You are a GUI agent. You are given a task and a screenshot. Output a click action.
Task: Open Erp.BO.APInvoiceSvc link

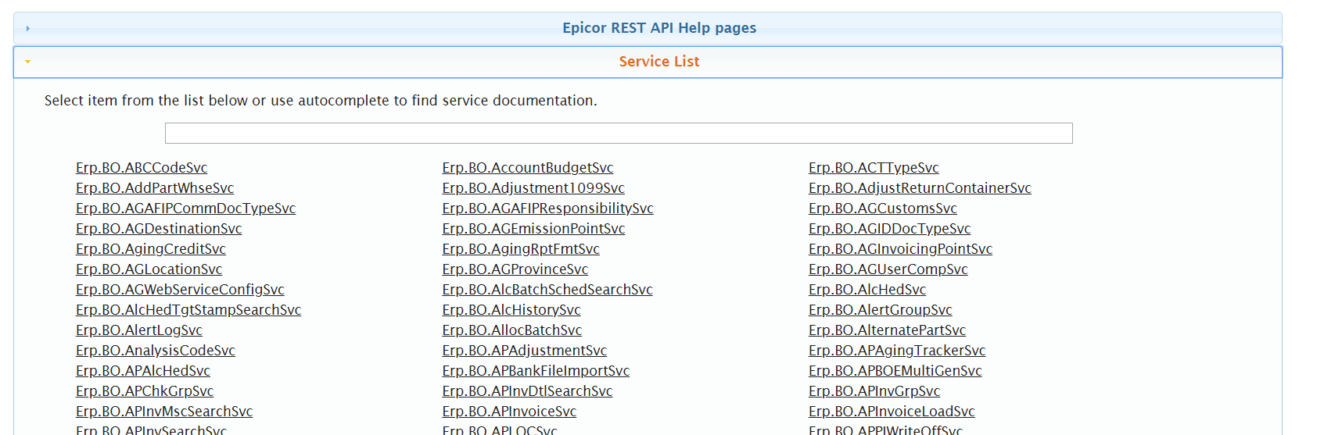[x=509, y=412]
